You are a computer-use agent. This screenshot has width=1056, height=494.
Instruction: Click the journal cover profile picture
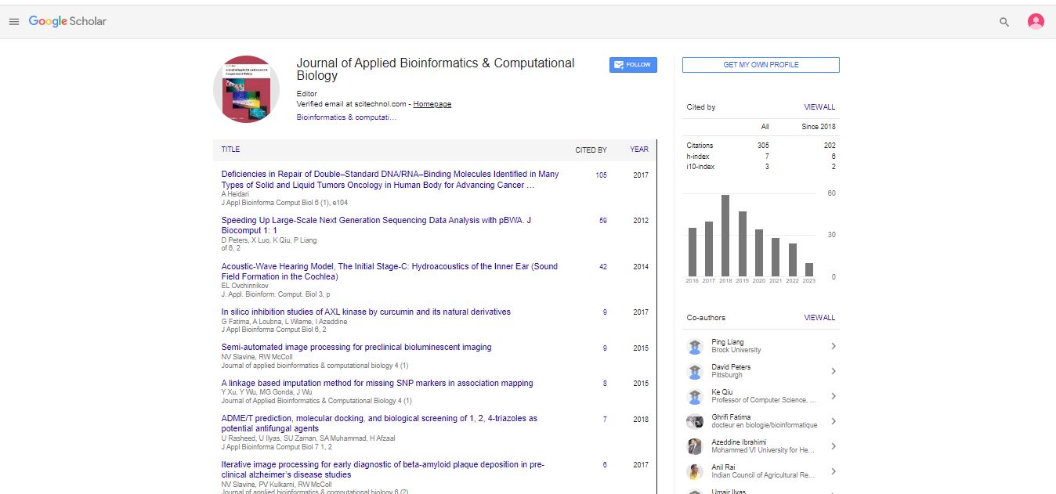(246, 89)
